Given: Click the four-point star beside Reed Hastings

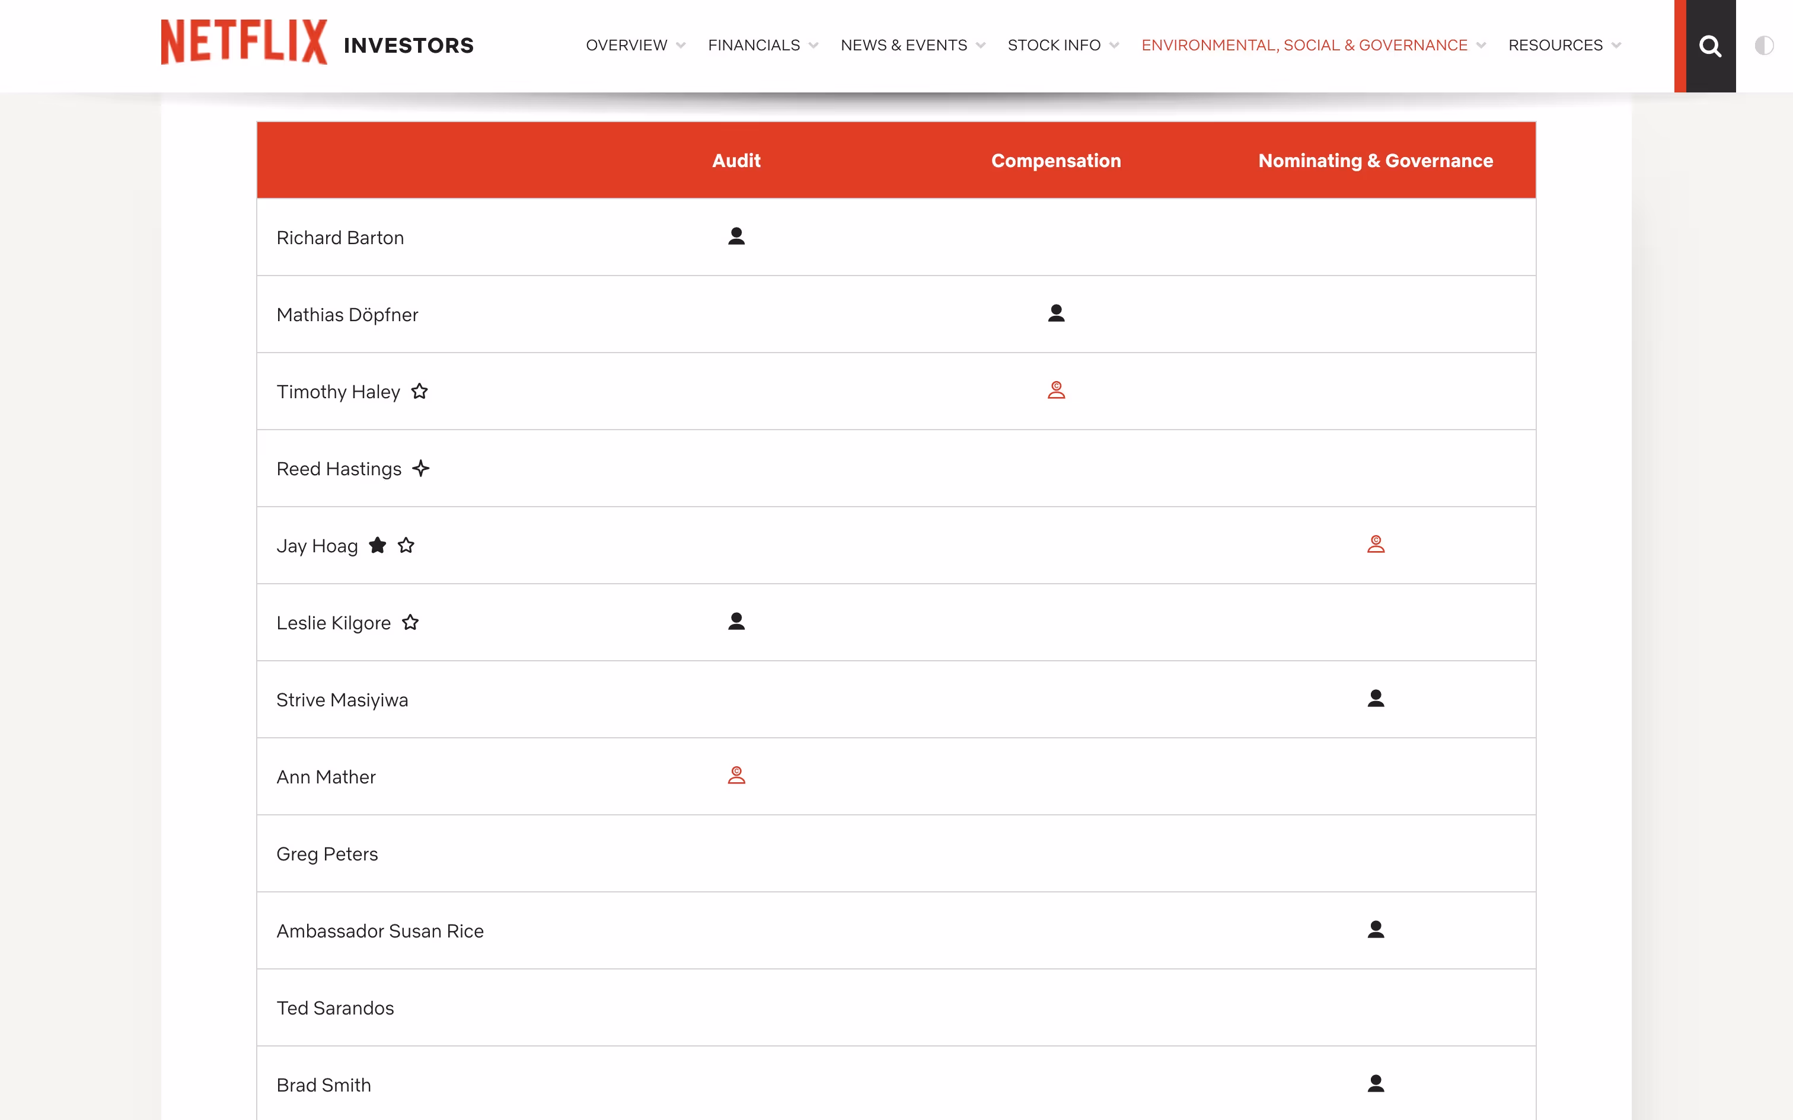Looking at the screenshot, I should pos(421,468).
